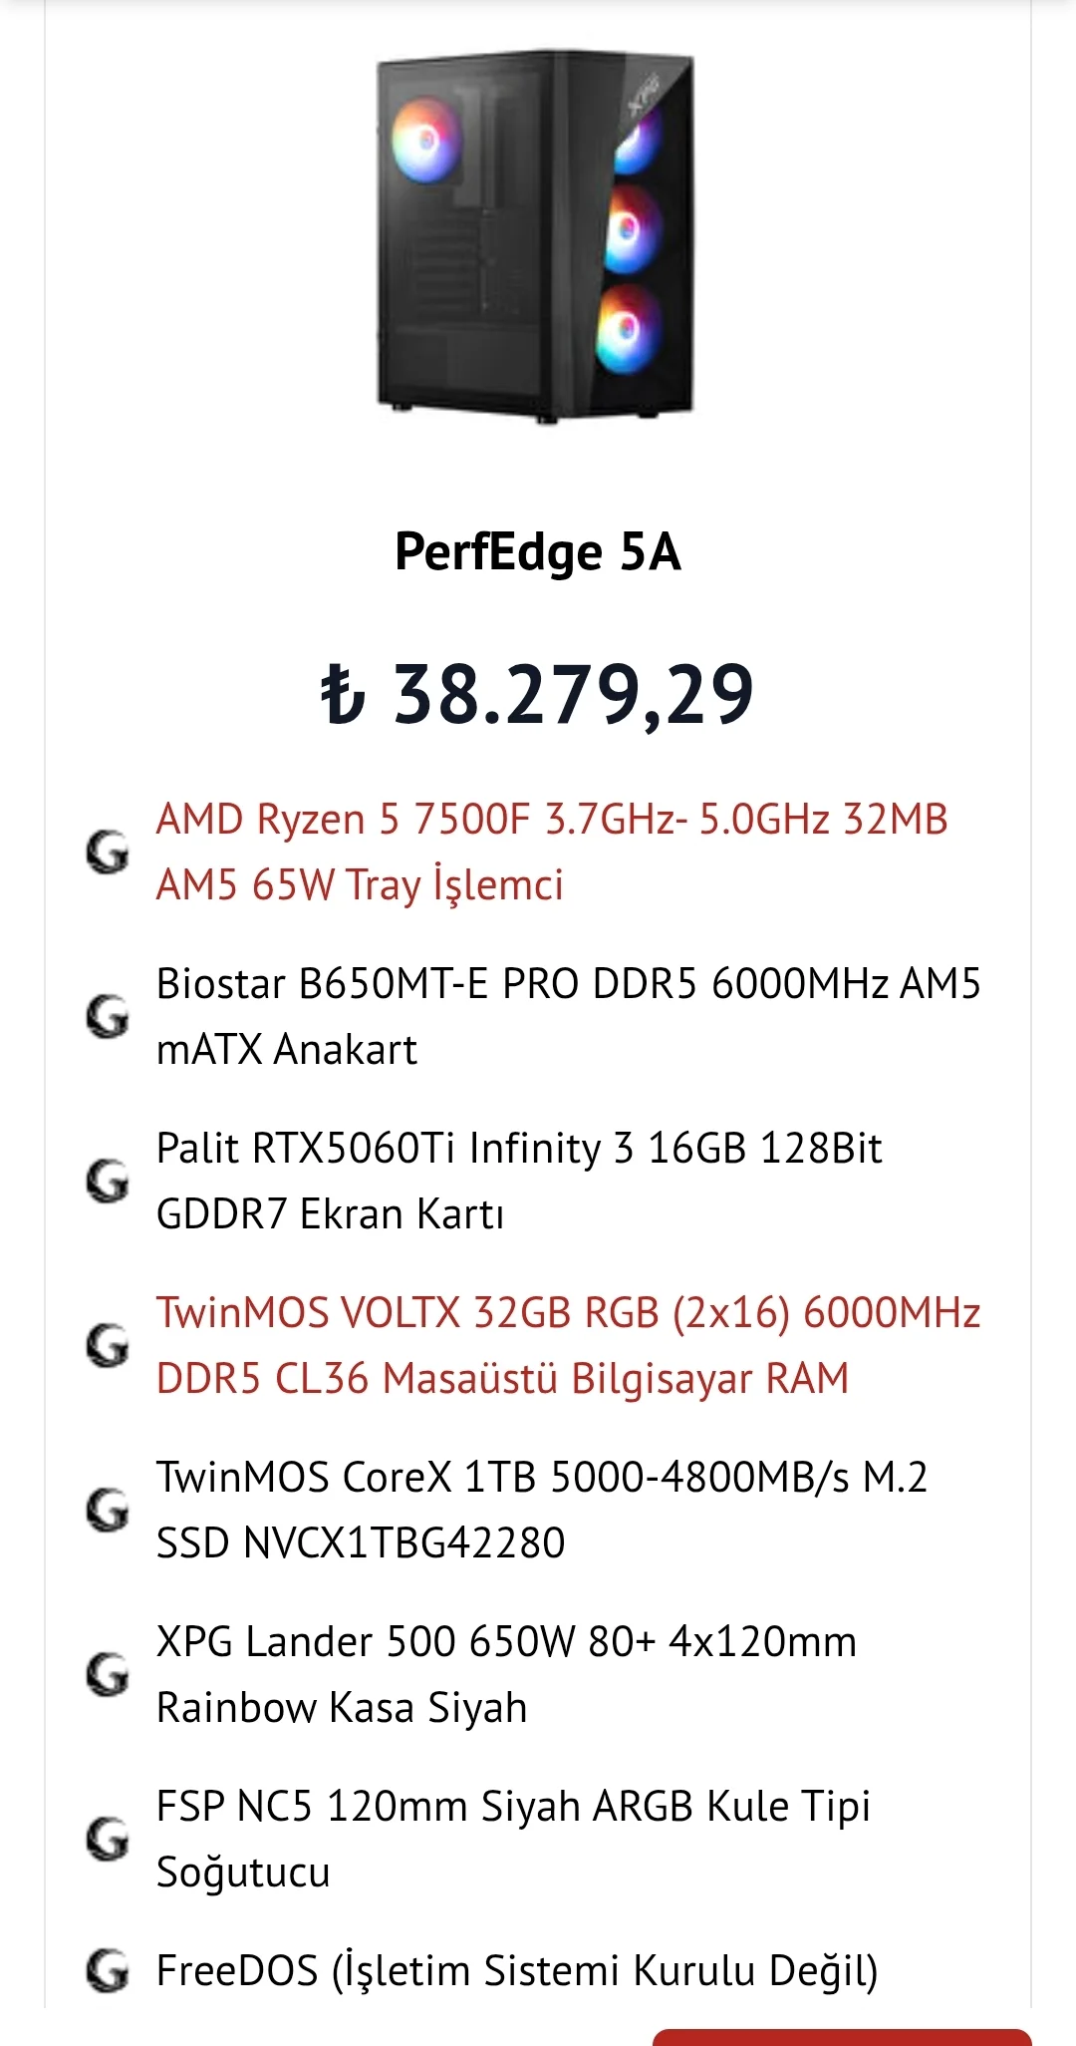Image resolution: width=1076 pixels, height=2046 pixels.
Task: View the XPG PC case product image
Action: tap(535, 237)
